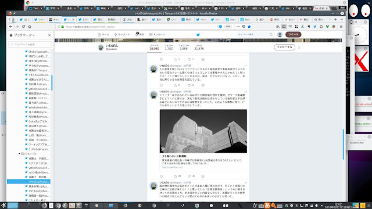Click the 犬も食わない分限裁判 card title

[x=174, y=156]
